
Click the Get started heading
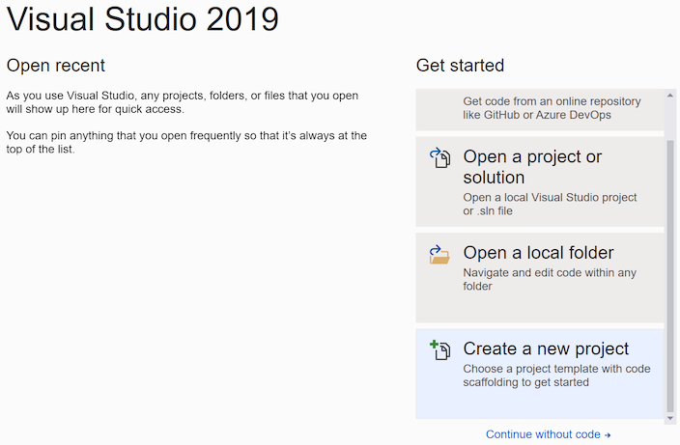460,66
